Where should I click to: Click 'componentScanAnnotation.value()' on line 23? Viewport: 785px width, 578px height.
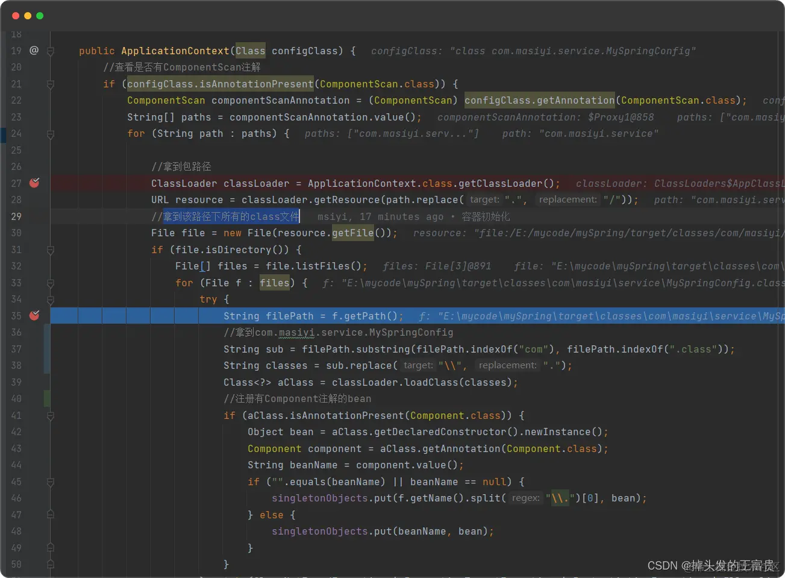323,117
